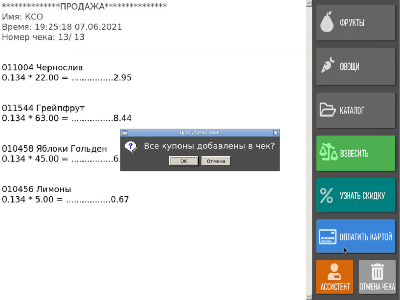Select the Яблоки Гольден receipt item
This screenshot has height=300, width=400.
55,149
